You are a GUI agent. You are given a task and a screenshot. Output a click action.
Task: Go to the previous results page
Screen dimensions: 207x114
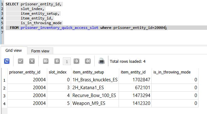pos(57,61)
